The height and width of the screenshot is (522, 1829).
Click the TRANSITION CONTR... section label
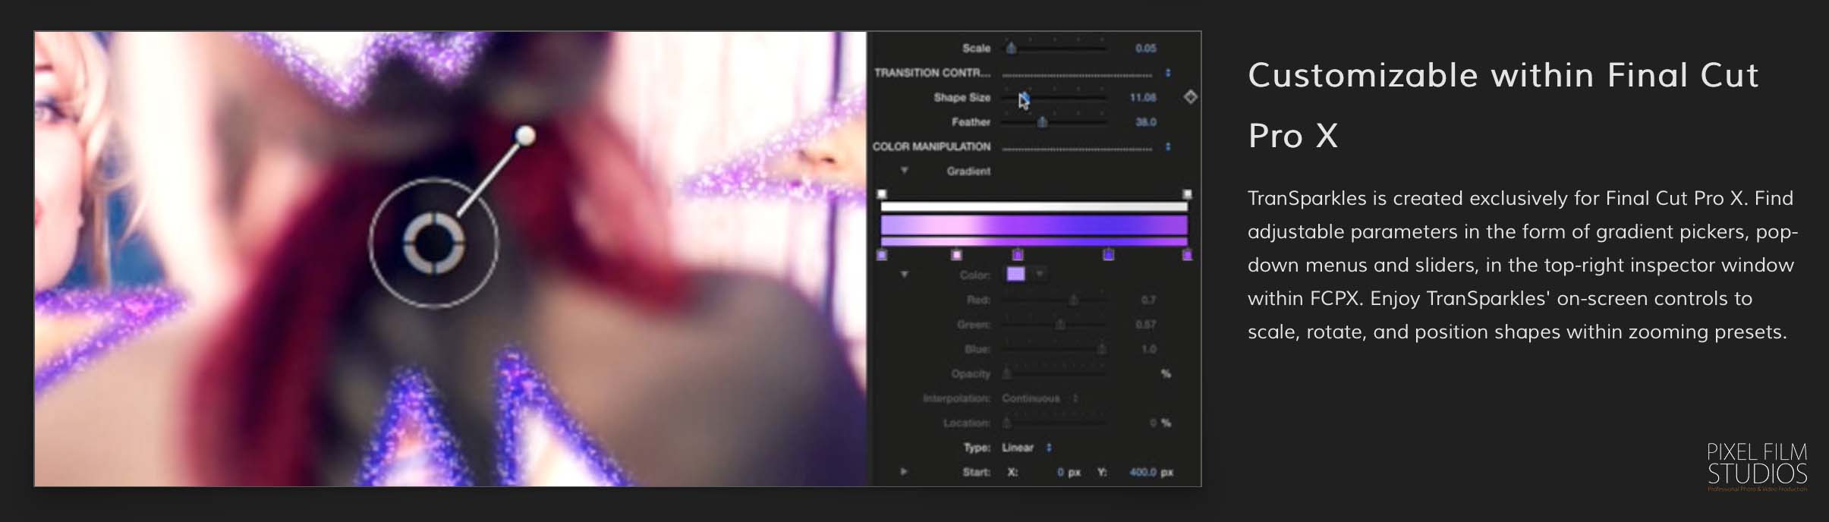coord(932,73)
